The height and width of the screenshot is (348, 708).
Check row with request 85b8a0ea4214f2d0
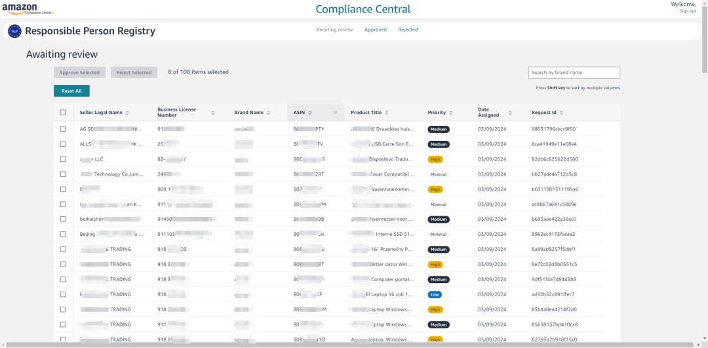[x=63, y=309]
